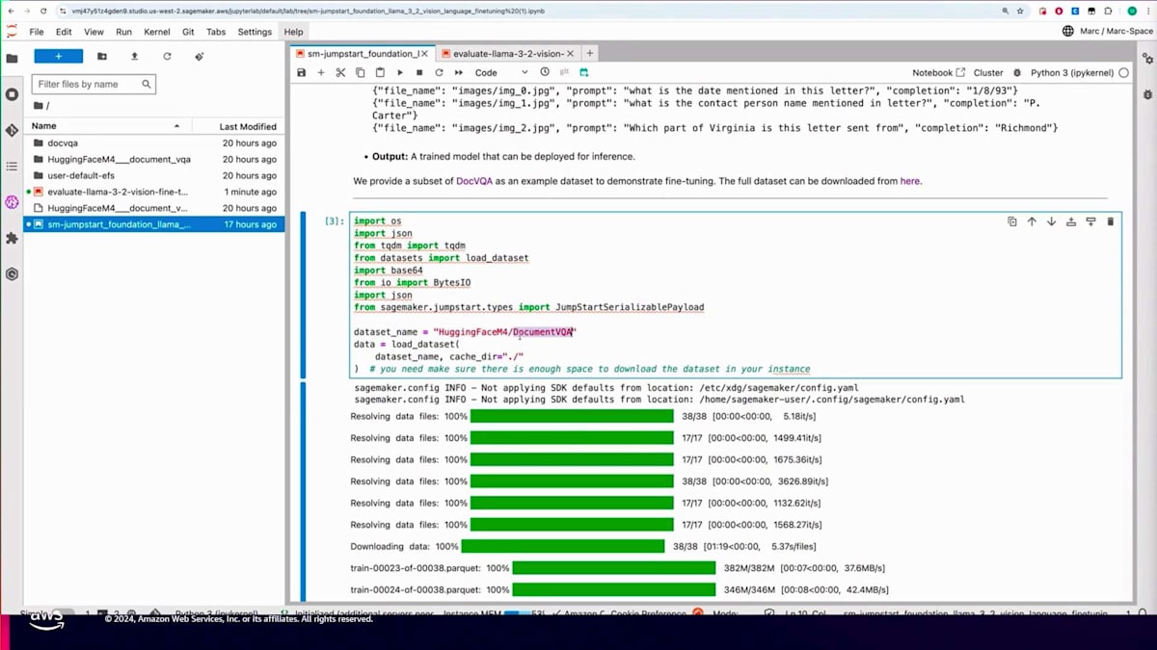This screenshot has height=650, width=1157.
Task: Copy the selected cell from notebook toolbar
Action: click(361, 72)
